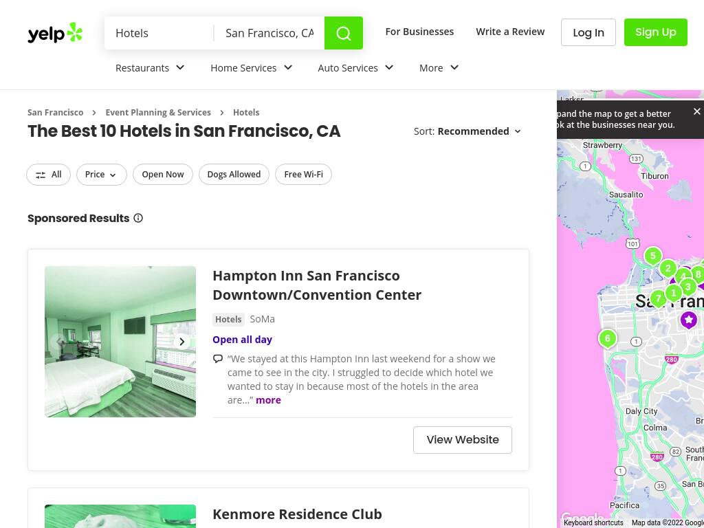Open the Sort Recommended dropdown

(x=467, y=131)
